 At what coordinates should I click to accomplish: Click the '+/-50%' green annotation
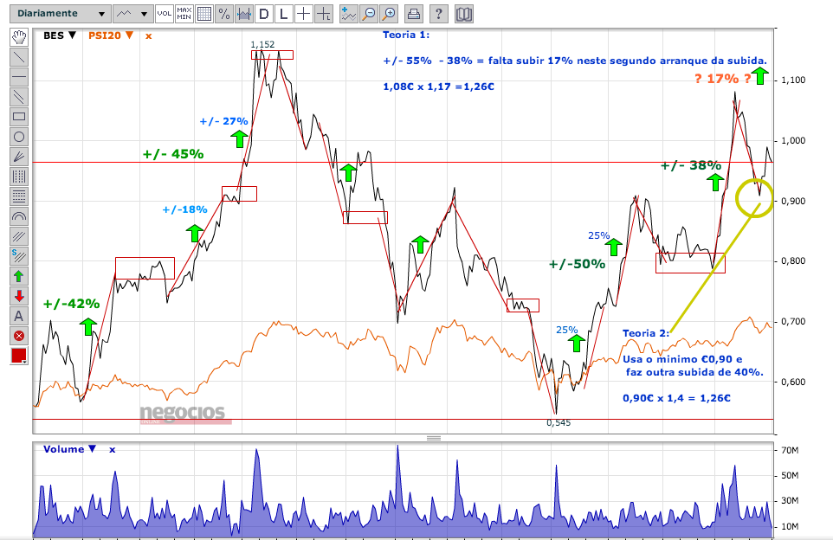[577, 264]
